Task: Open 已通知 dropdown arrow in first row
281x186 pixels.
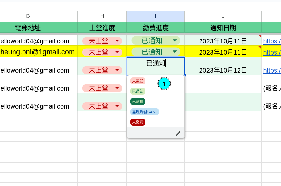Action: [x=174, y=40]
